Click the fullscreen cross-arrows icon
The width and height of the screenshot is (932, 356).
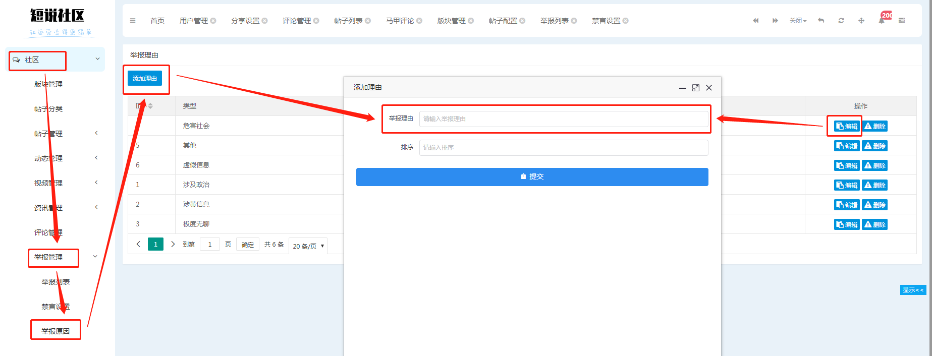click(861, 21)
